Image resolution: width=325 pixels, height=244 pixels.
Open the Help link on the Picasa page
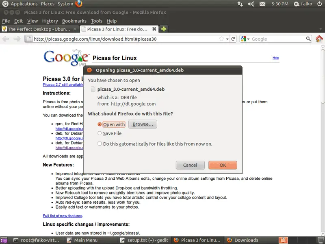click(276, 58)
